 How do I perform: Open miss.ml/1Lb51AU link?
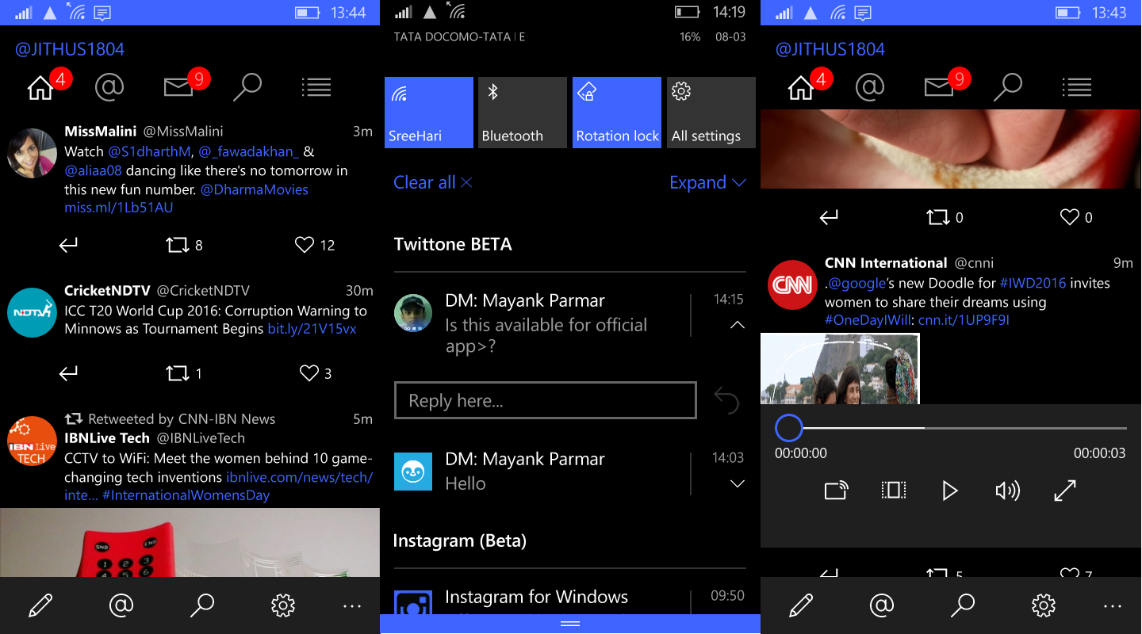[119, 208]
